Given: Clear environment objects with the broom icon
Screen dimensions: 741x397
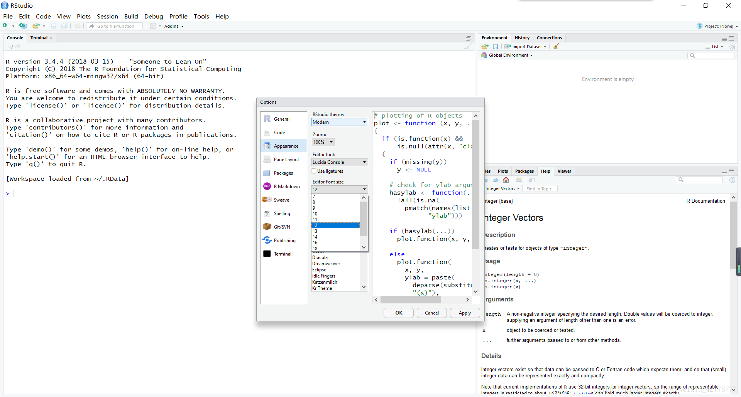Looking at the screenshot, I should pyautogui.click(x=556, y=47).
